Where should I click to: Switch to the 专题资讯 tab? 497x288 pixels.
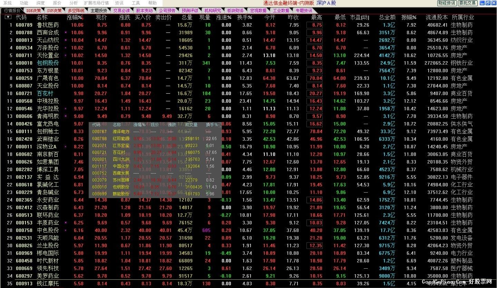pos(304,11)
